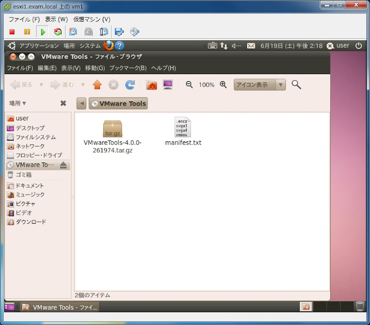Open the 表示 (W) VMware console menu
370x325 pixels.
click(x=56, y=19)
